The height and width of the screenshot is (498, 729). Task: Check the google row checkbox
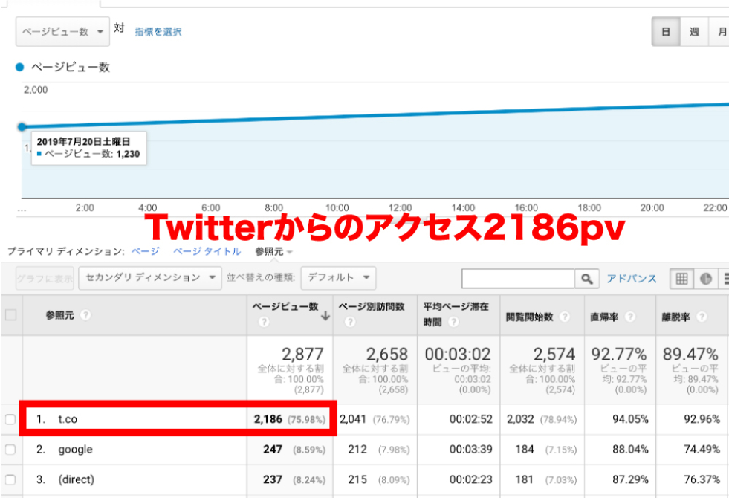tap(10, 450)
